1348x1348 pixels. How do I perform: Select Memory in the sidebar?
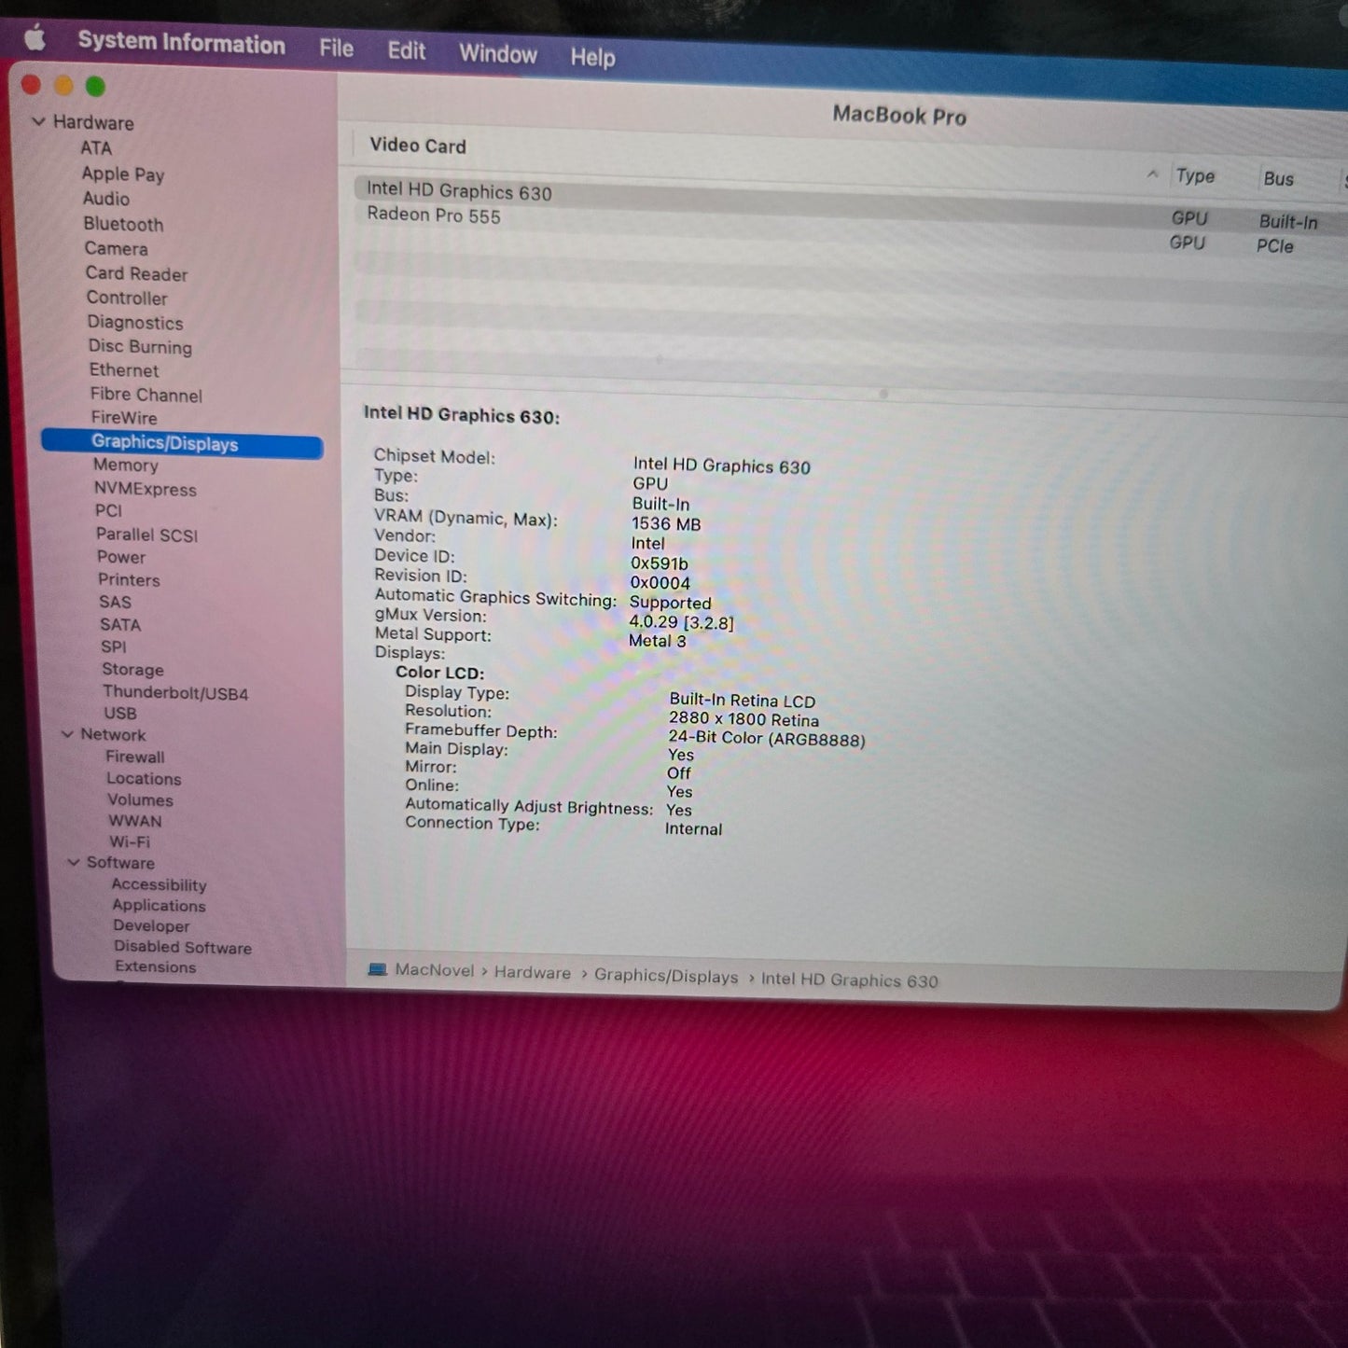coord(126,465)
